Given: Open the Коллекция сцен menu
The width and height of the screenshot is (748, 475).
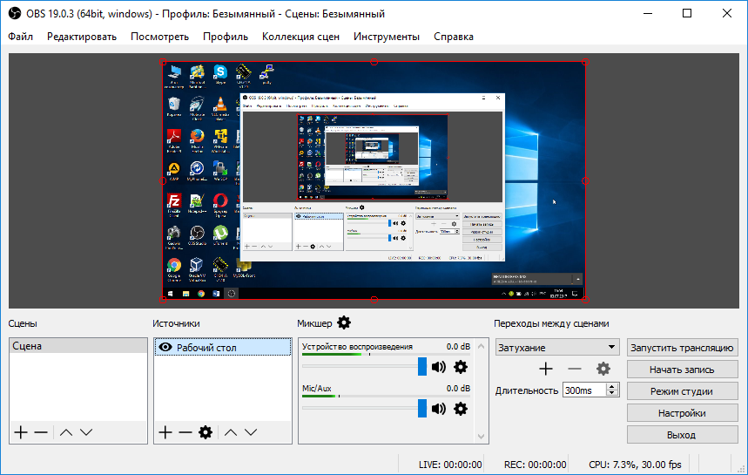Looking at the screenshot, I should click(x=300, y=37).
